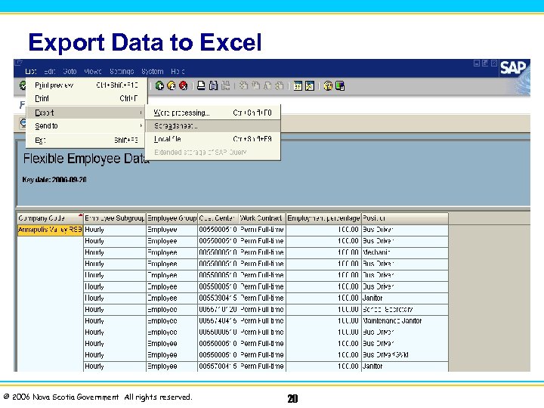This screenshot has width=544, height=408.
Task: Open the List menu
Action: point(30,72)
